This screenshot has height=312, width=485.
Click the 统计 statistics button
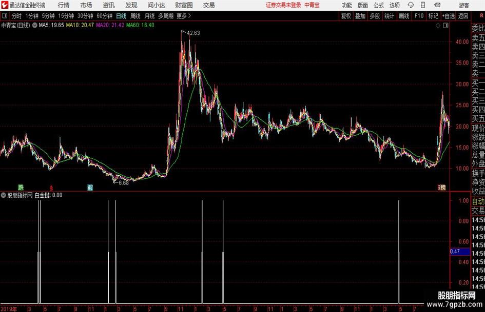(x=389, y=16)
